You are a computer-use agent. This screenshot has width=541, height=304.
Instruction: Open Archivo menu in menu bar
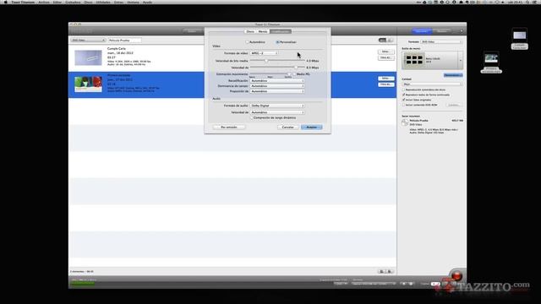click(x=44, y=2)
